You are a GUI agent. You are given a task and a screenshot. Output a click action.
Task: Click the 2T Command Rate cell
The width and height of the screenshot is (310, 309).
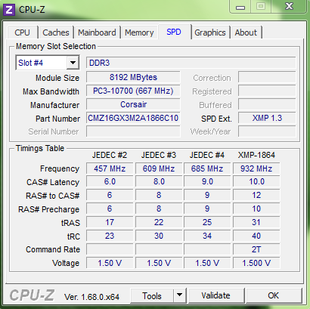pos(256,249)
